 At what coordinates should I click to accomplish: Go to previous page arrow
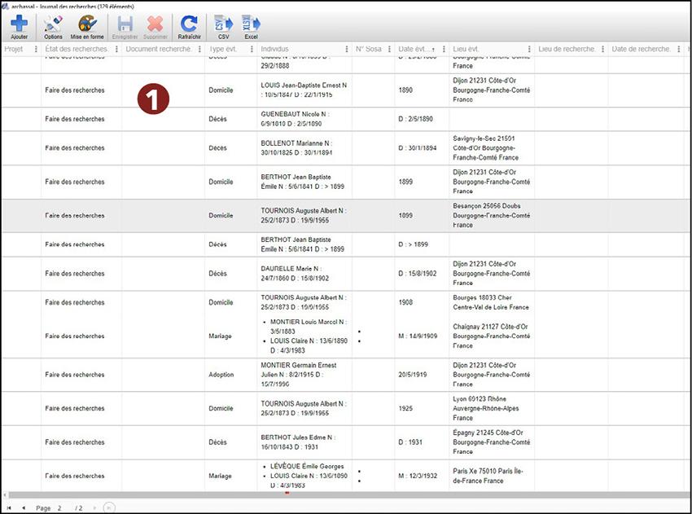[x=24, y=507]
